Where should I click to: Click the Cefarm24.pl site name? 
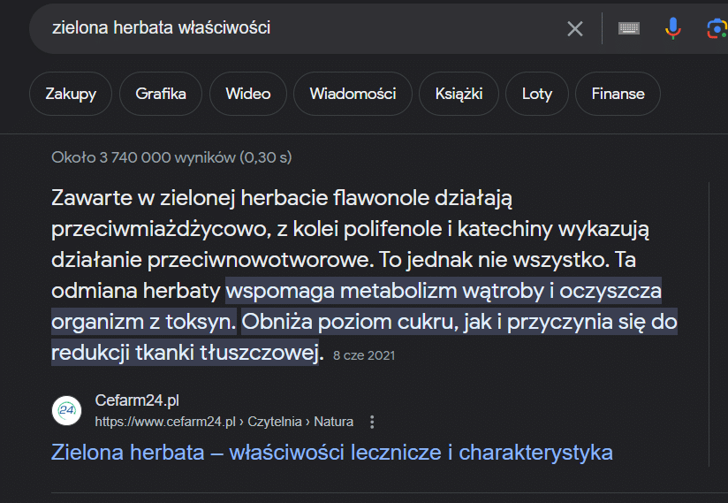(137, 400)
